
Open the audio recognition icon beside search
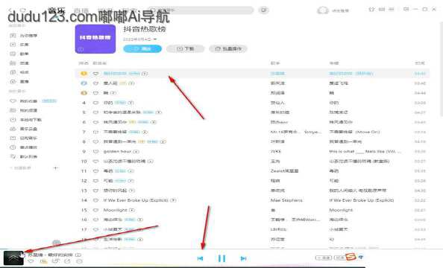pyautogui.click(x=263, y=10)
